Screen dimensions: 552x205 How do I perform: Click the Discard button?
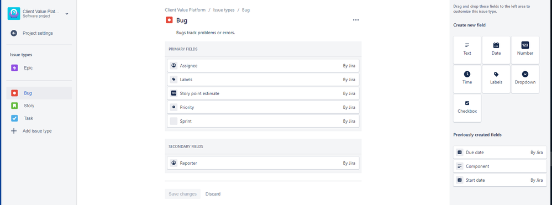point(213,194)
